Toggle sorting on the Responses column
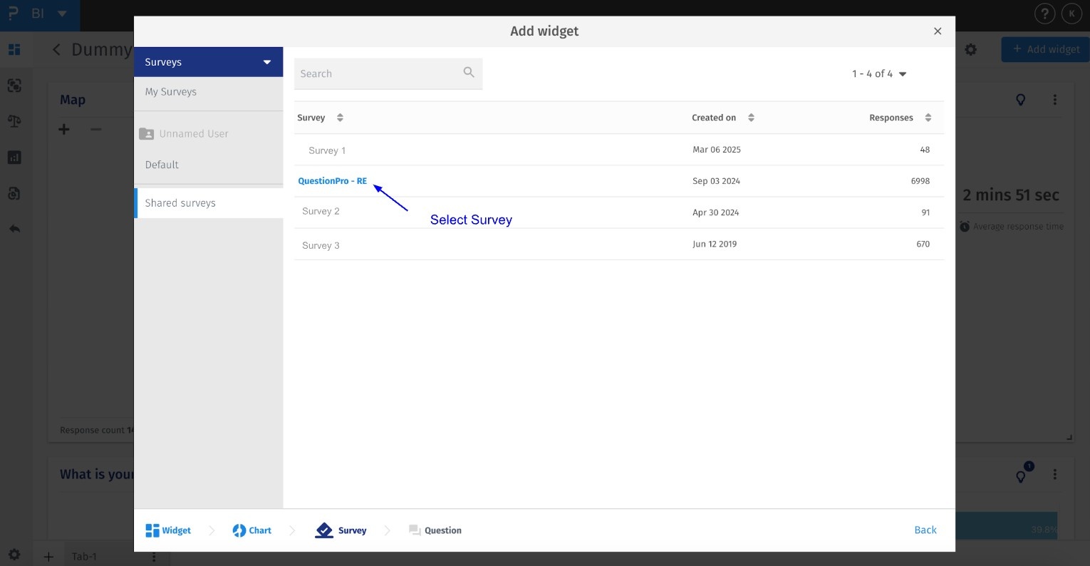 (928, 117)
